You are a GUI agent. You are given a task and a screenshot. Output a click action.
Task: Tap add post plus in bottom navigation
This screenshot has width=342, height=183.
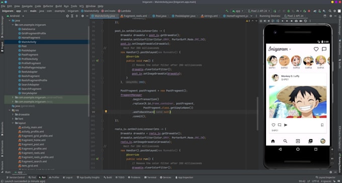[298, 141]
